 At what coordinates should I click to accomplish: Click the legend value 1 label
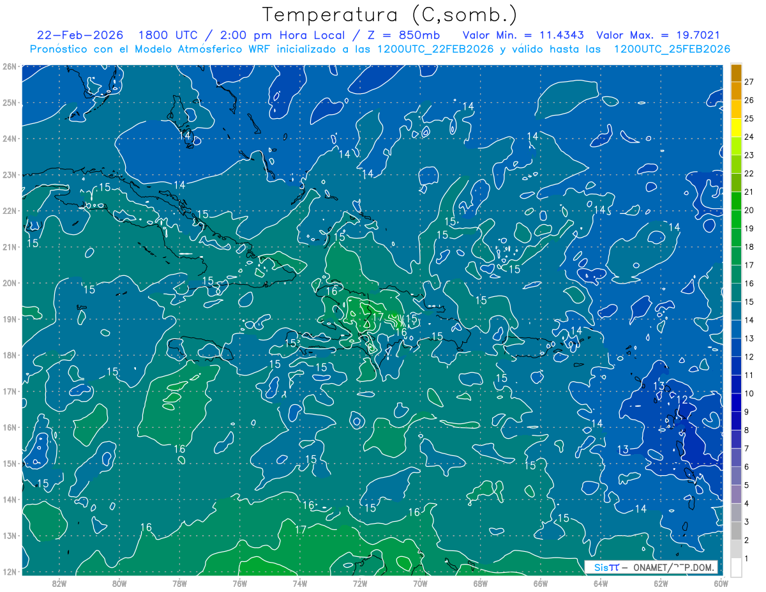pyautogui.click(x=747, y=559)
